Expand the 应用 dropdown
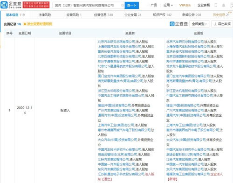The width and height of the screenshot is (233, 183). (168, 5)
